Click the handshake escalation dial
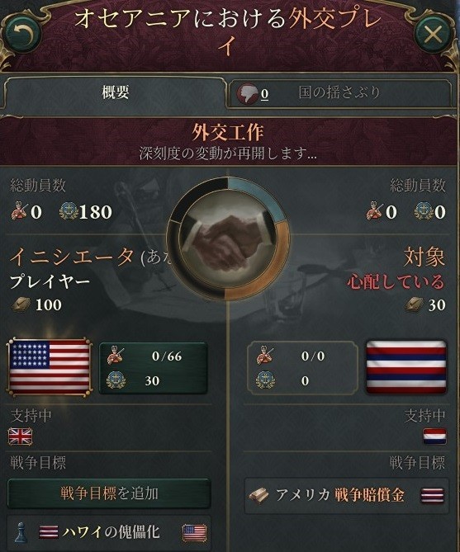 pyautogui.click(x=228, y=238)
